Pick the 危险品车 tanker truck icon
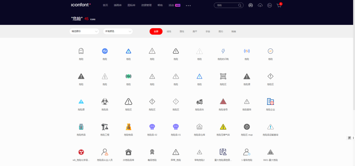Screen dimensions: 355x166 pos(200,102)
